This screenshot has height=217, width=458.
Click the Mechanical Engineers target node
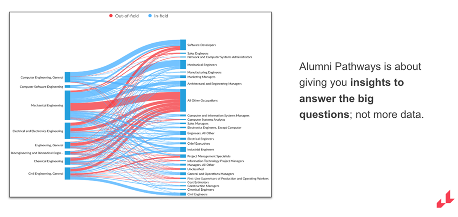tap(183, 65)
